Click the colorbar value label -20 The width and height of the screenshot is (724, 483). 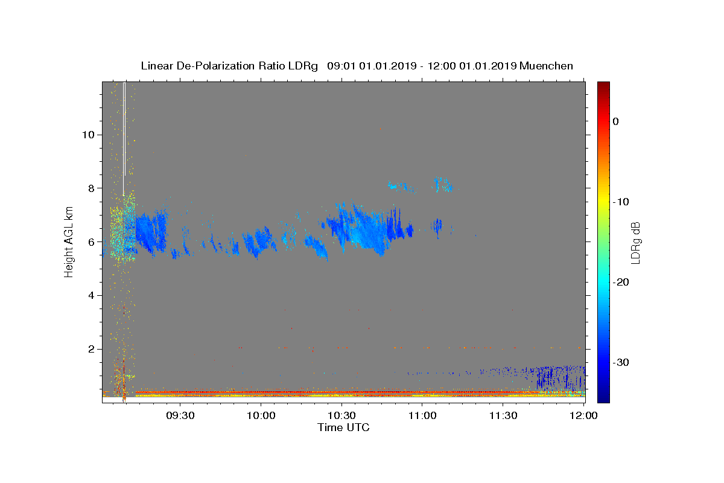pos(621,282)
